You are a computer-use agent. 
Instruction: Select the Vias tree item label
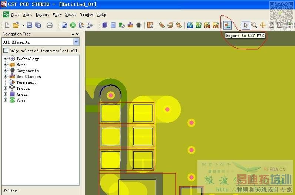click(x=21, y=100)
